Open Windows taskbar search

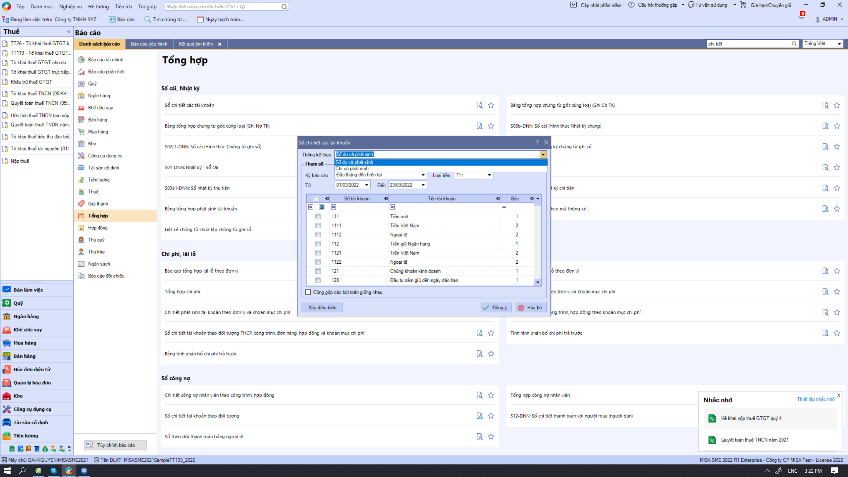tap(22, 471)
